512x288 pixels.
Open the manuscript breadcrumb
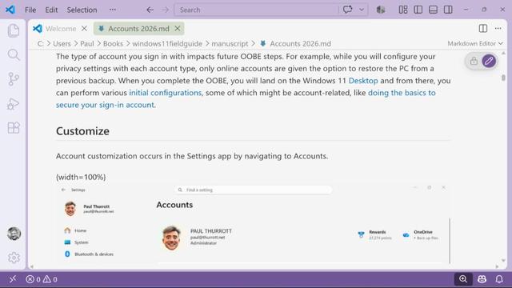230,43
